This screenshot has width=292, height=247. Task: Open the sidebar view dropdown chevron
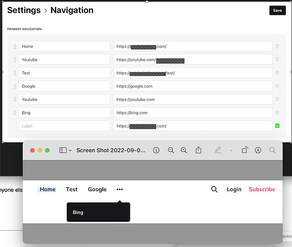(70, 150)
